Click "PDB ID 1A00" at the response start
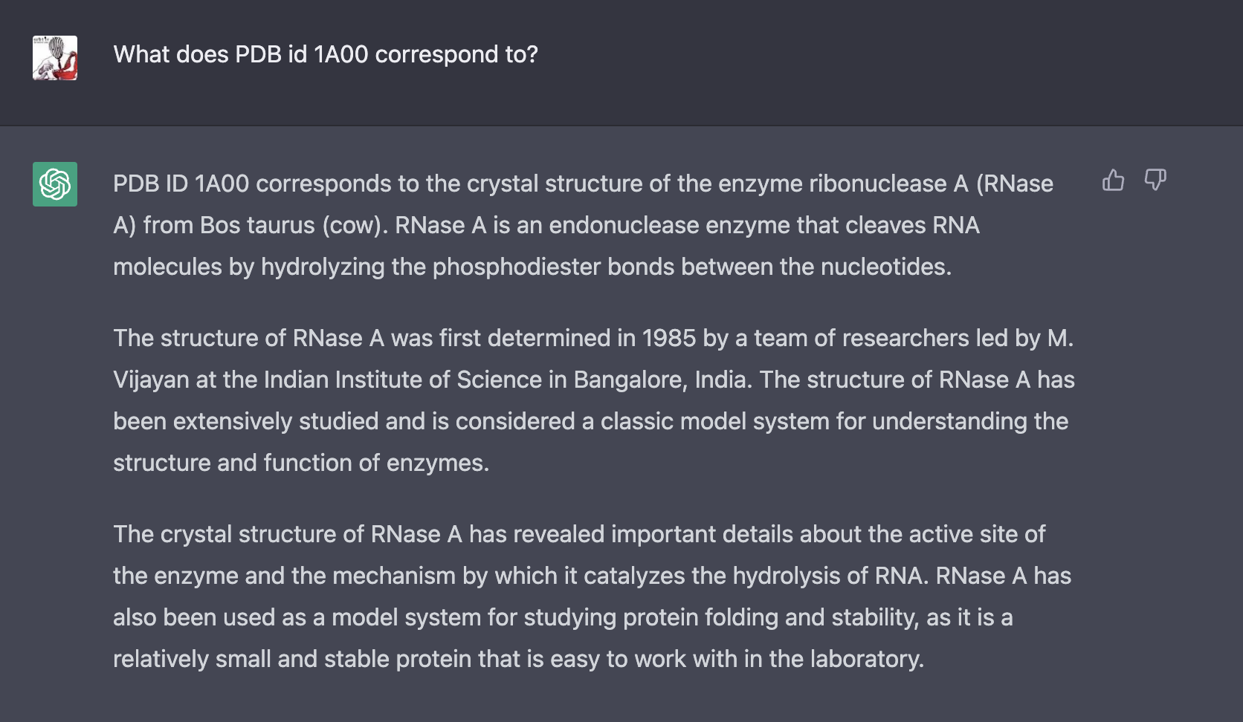The image size is (1243, 722). coord(181,183)
